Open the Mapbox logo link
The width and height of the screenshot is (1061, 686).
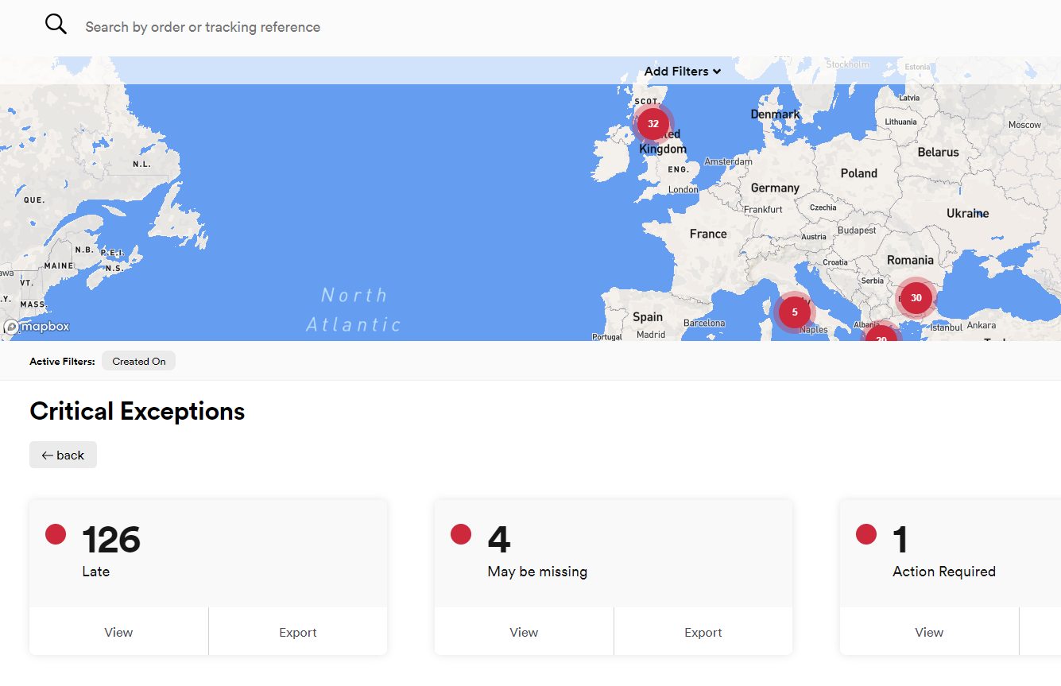[x=37, y=327]
